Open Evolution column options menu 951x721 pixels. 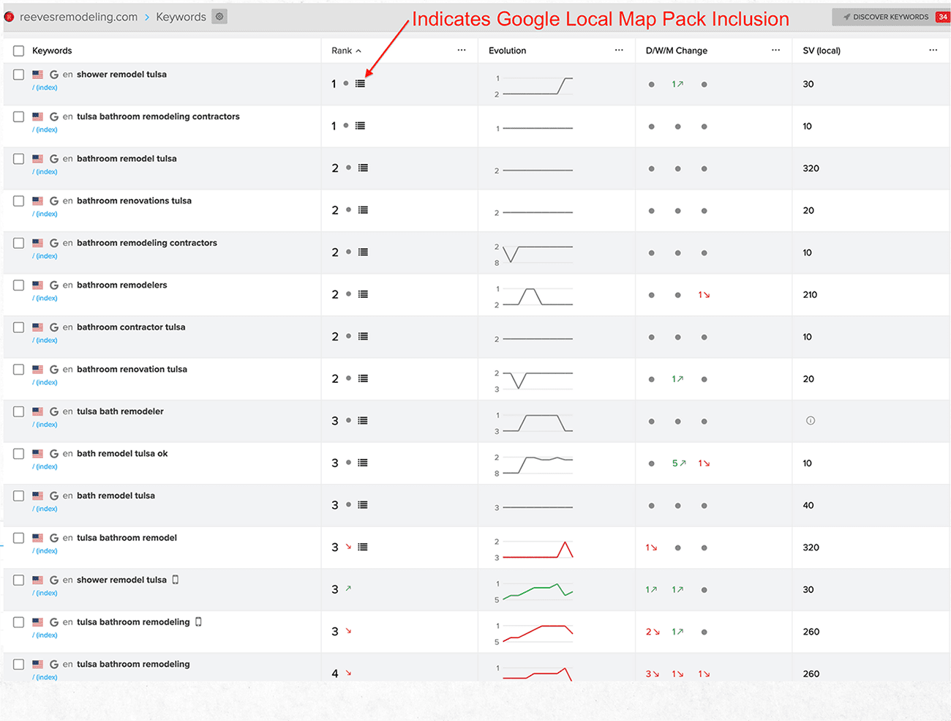(619, 51)
